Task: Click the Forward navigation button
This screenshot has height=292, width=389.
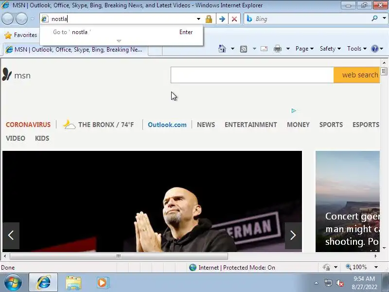Action: [21, 18]
